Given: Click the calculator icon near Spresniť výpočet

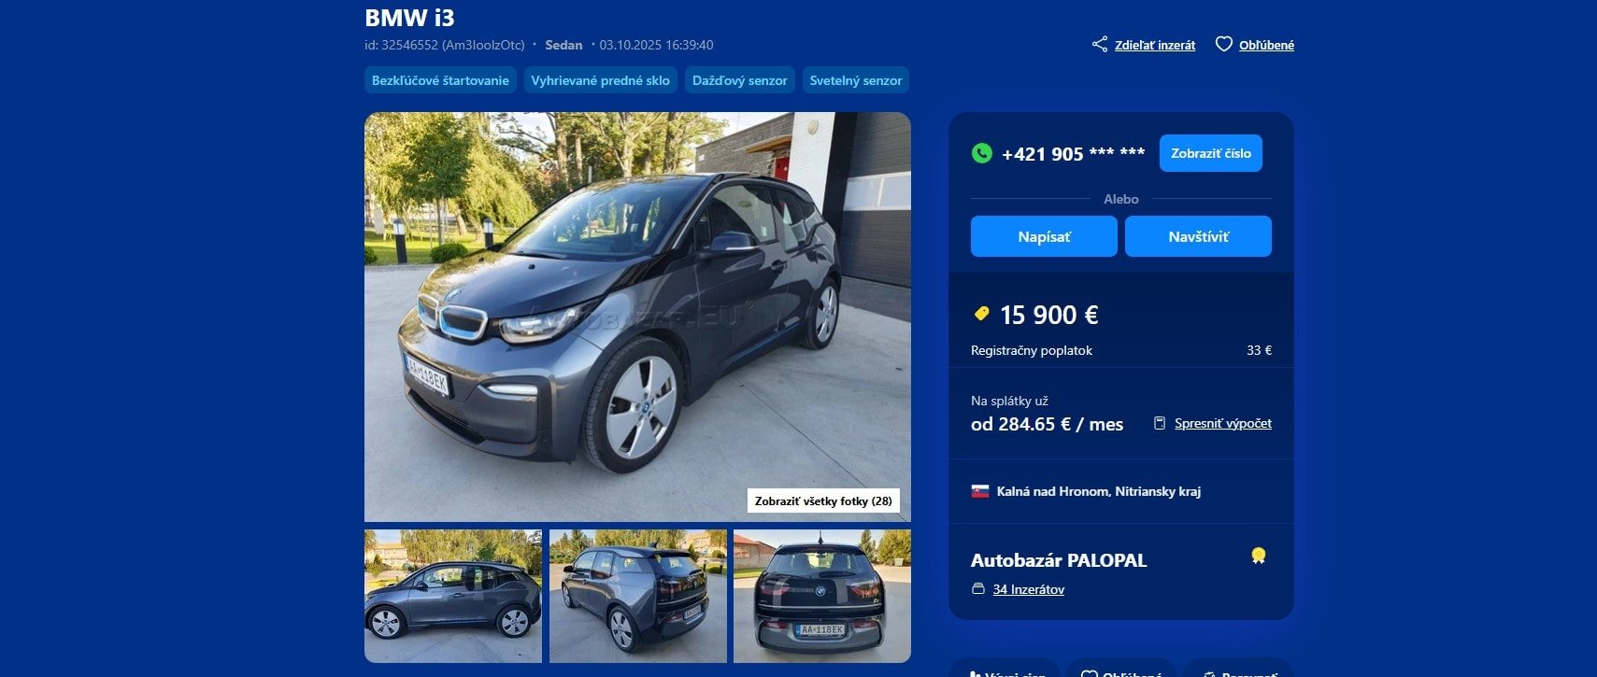Looking at the screenshot, I should 1160,423.
